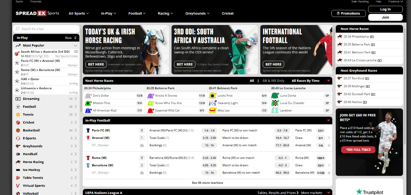
Task: Click the Spreadex Sports logo
Action: click(37, 13)
